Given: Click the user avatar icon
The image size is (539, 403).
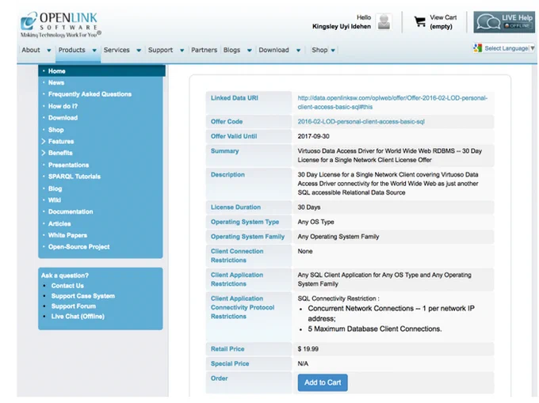Looking at the screenshot, I should (x=384, y=21).
